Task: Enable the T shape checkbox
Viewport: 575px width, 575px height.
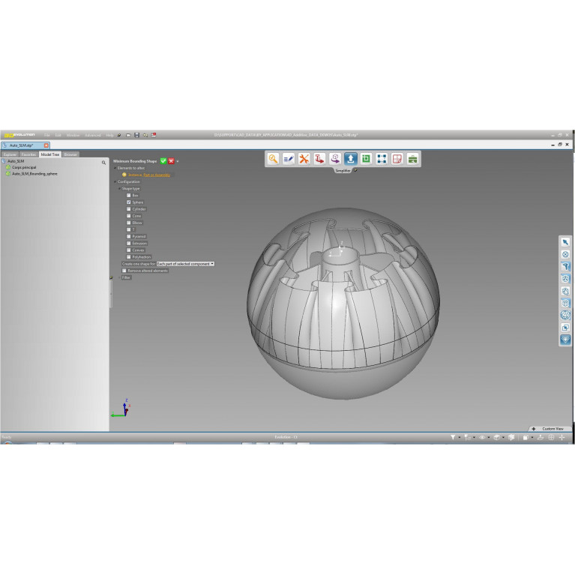Action: [129, 229]
